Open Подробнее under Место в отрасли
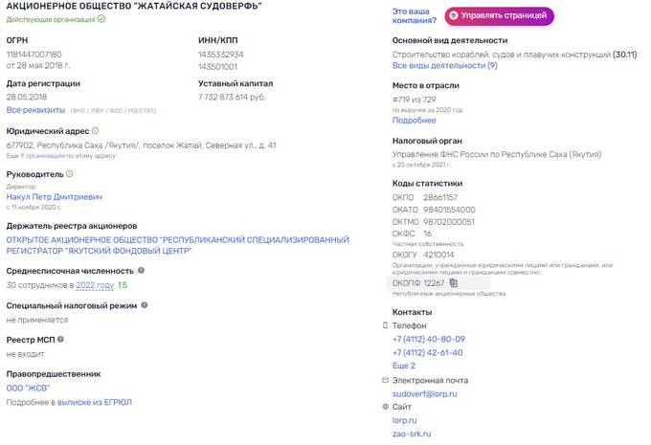Viewport: 651px width, 445px height. pos(414,121)
